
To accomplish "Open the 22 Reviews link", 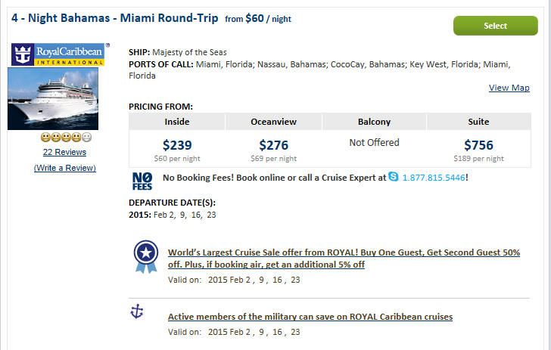I will 64,152.
